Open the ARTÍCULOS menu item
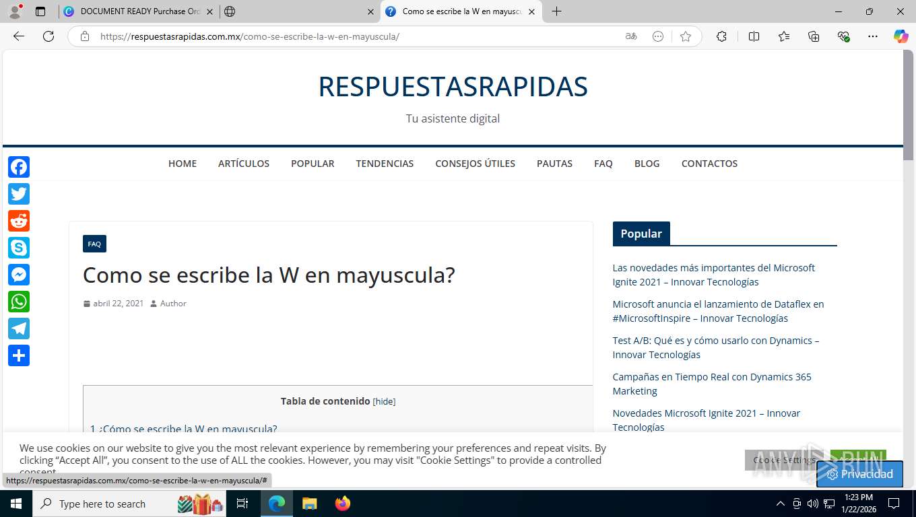This screenshot has height=517, width=916. 244,164
